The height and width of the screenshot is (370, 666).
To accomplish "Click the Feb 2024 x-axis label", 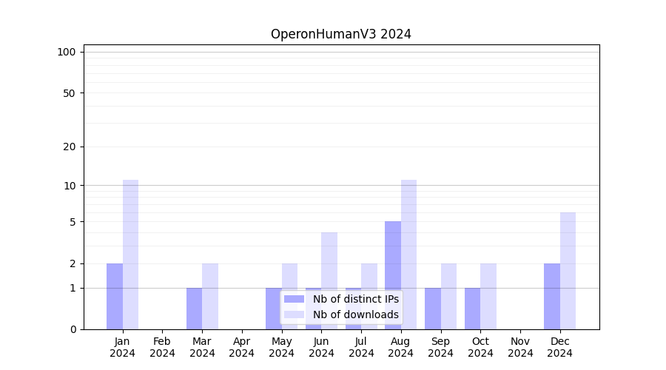I will coord(162,347).
